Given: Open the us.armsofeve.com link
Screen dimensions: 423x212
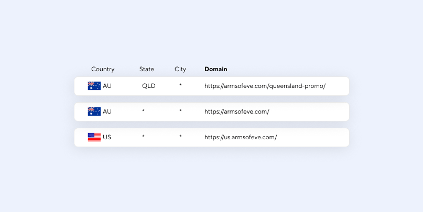Looking at the screenshot, I should [x=241, y=137].
